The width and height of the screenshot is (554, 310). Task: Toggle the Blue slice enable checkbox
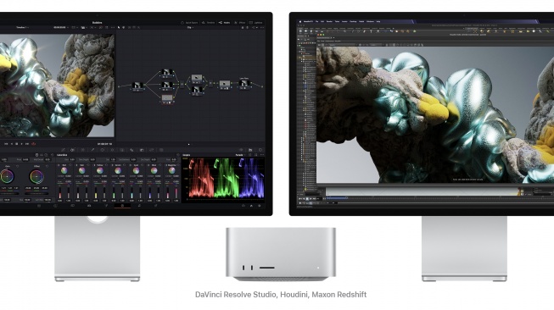[148, 164]
